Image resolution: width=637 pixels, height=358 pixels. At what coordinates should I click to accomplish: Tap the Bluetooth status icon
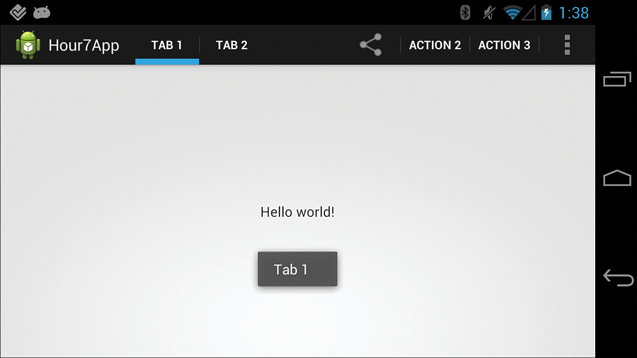point(465,12)
